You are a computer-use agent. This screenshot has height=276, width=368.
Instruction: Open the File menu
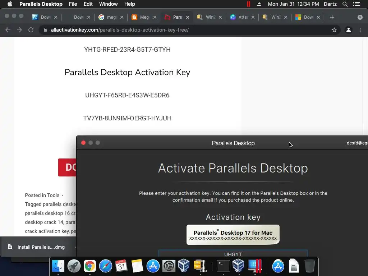[73, 4]
